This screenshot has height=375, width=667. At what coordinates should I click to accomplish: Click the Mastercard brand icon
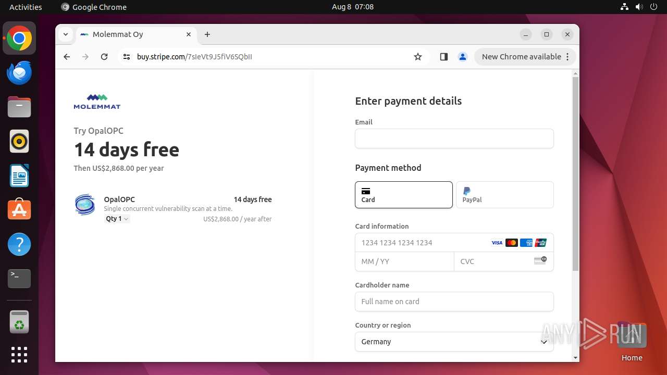coord(512,243)
